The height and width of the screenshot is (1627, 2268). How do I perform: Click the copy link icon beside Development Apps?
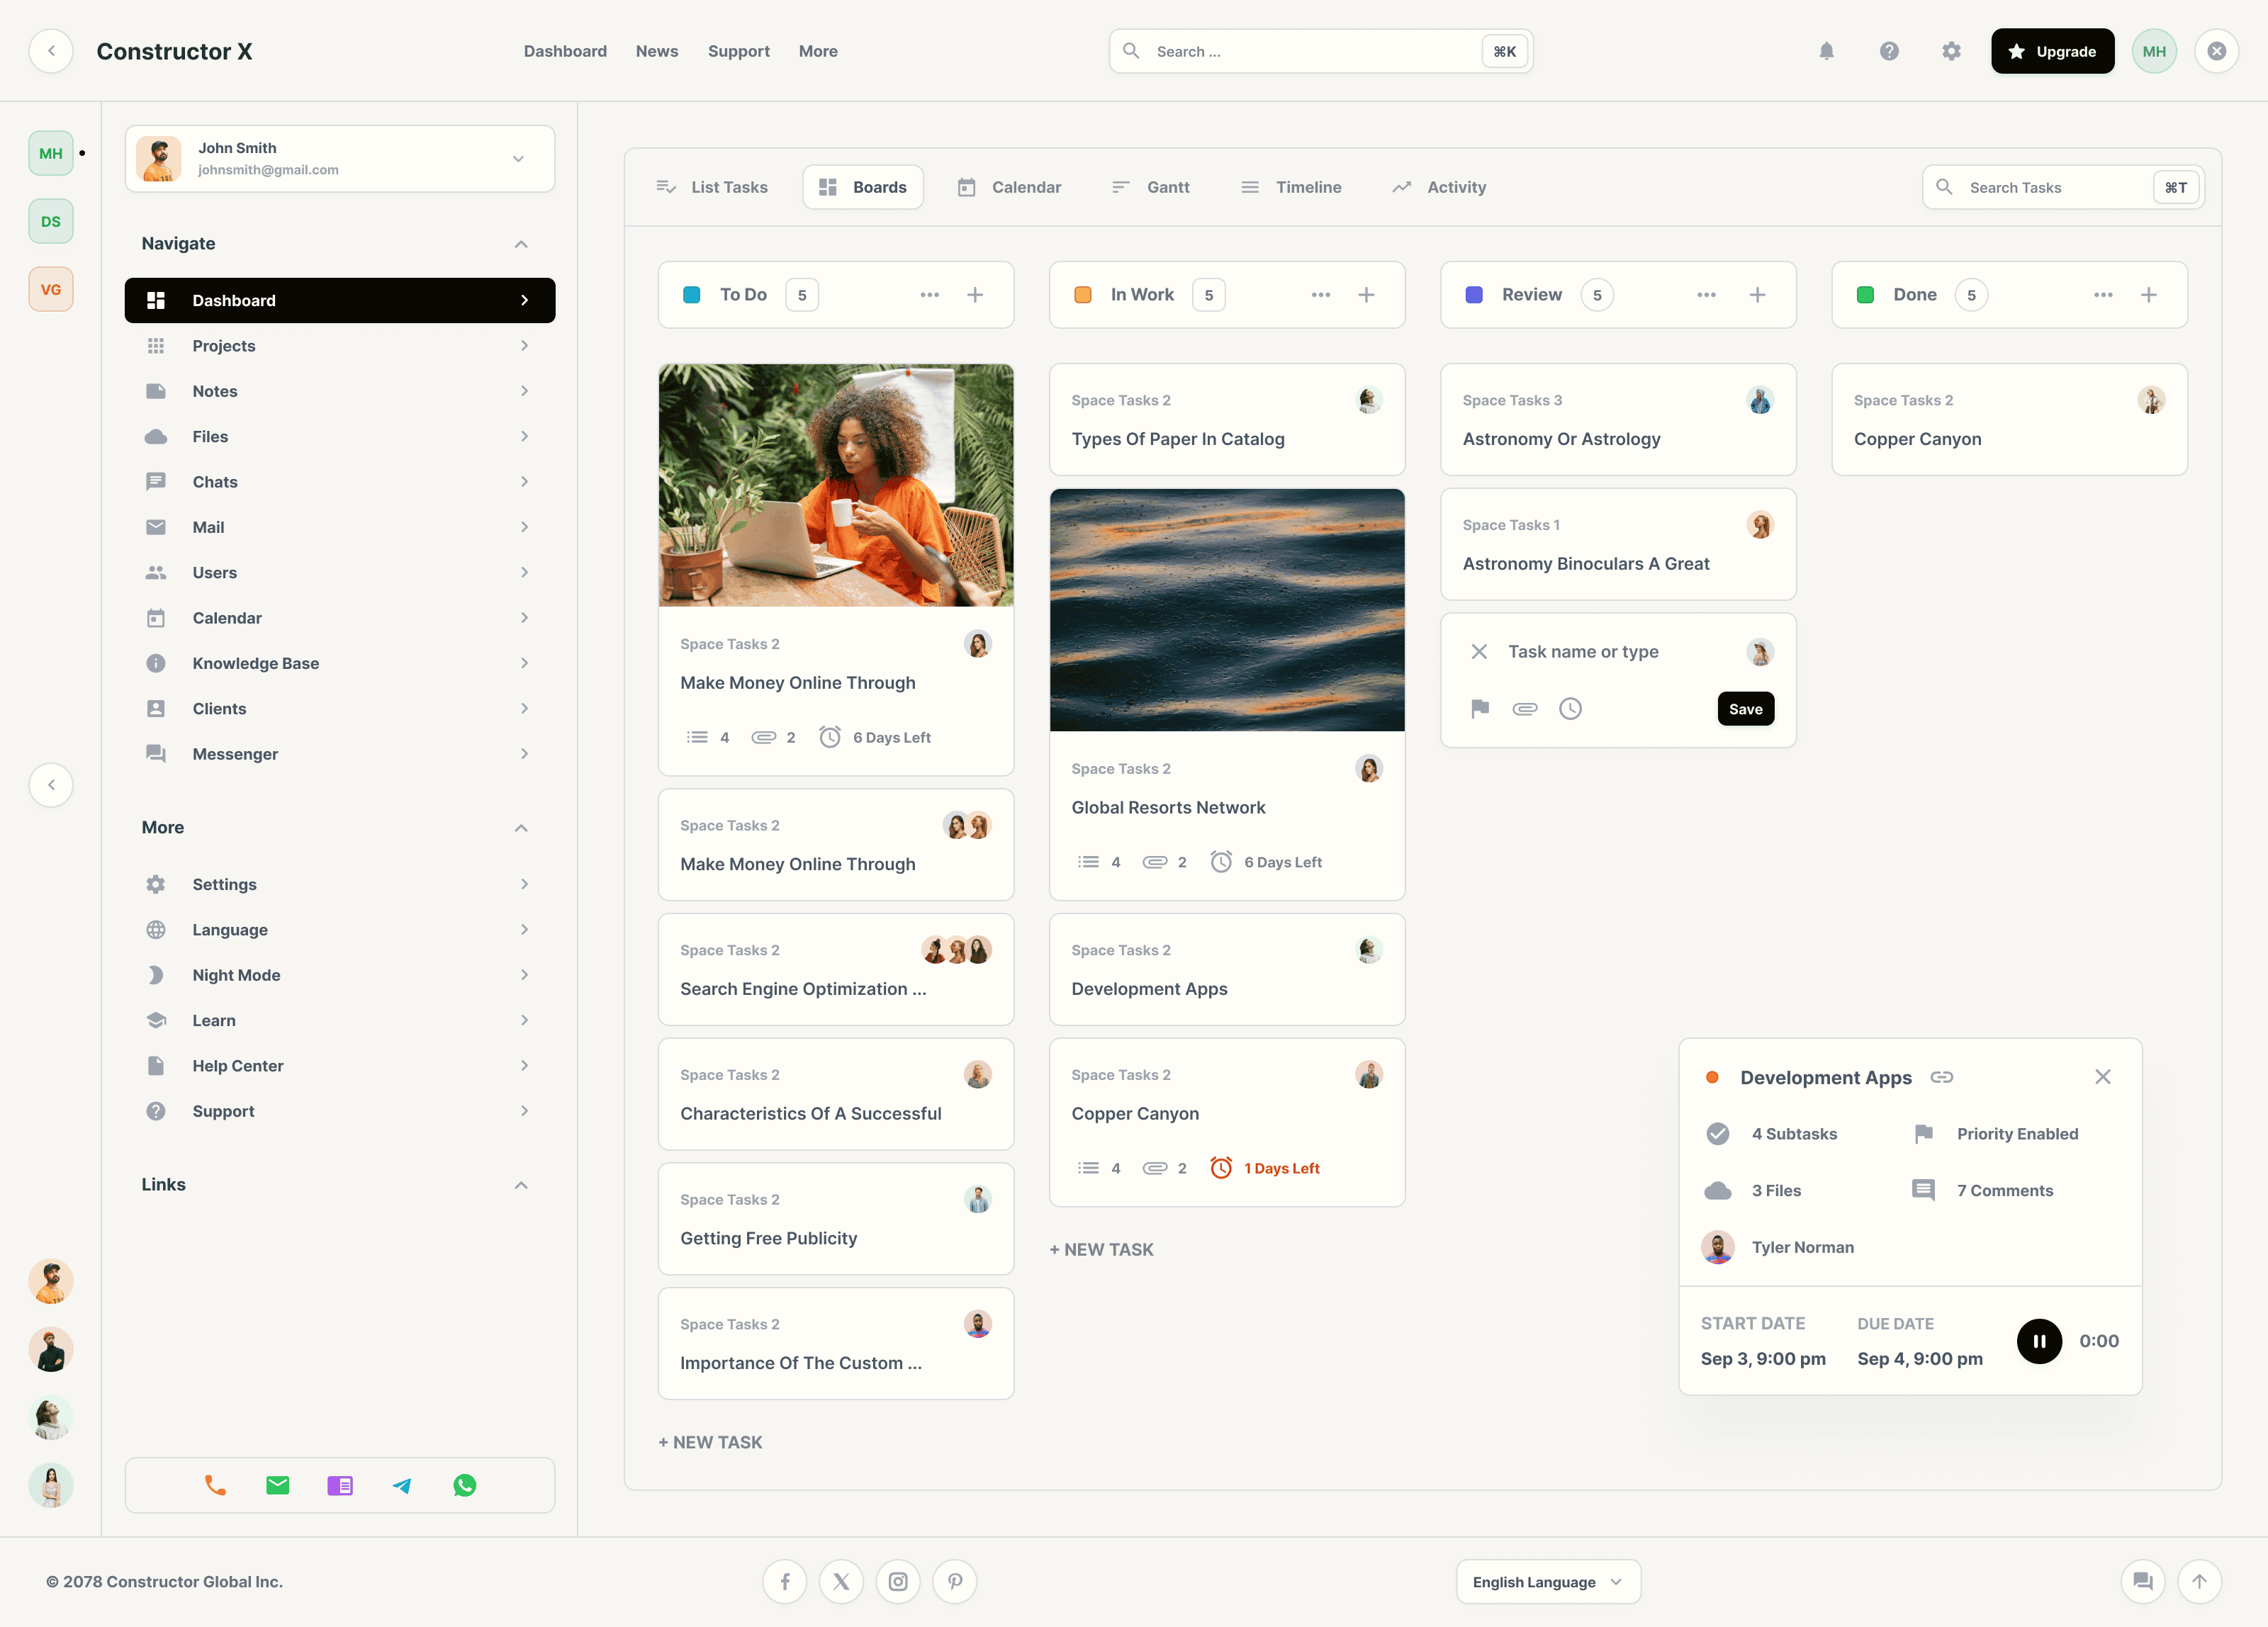(x=1941, y=1077)
